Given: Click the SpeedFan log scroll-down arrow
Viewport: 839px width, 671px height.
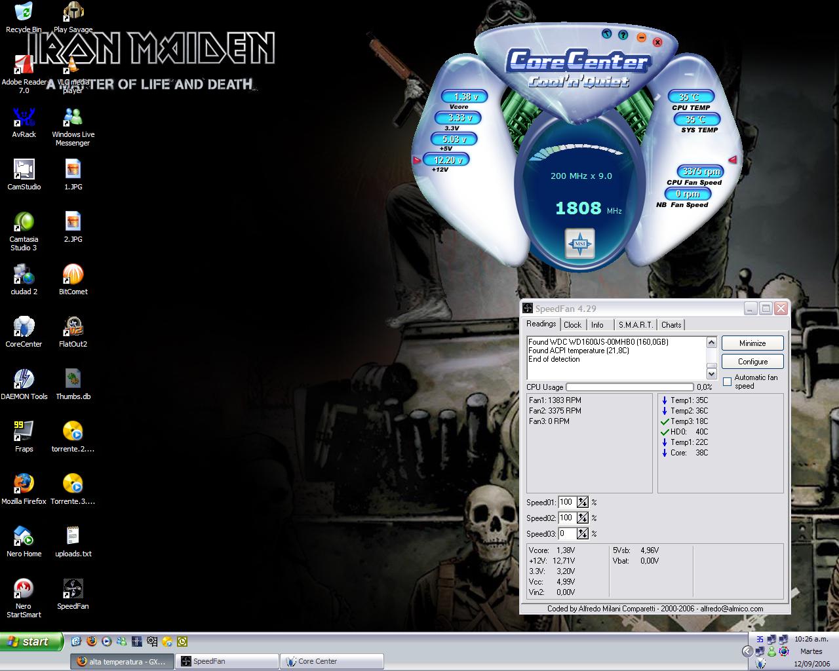Looking at the screenshot, I should (711, 374).
